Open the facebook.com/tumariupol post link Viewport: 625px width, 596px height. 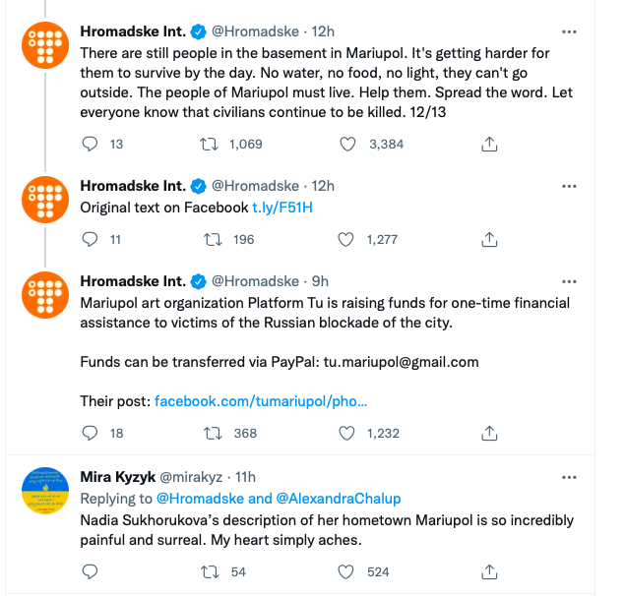261,401
